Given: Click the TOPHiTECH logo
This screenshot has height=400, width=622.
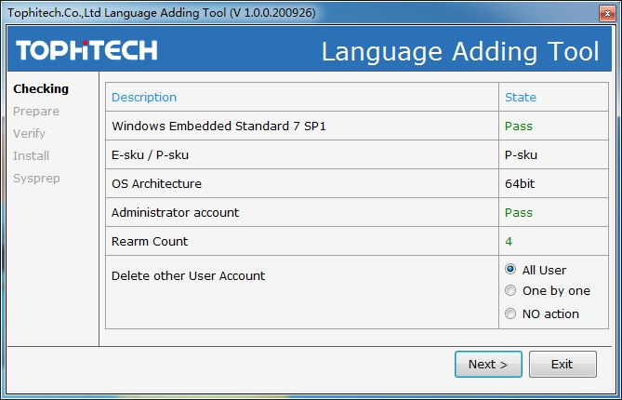Looking at the screenshot, I should pos(86,50).
